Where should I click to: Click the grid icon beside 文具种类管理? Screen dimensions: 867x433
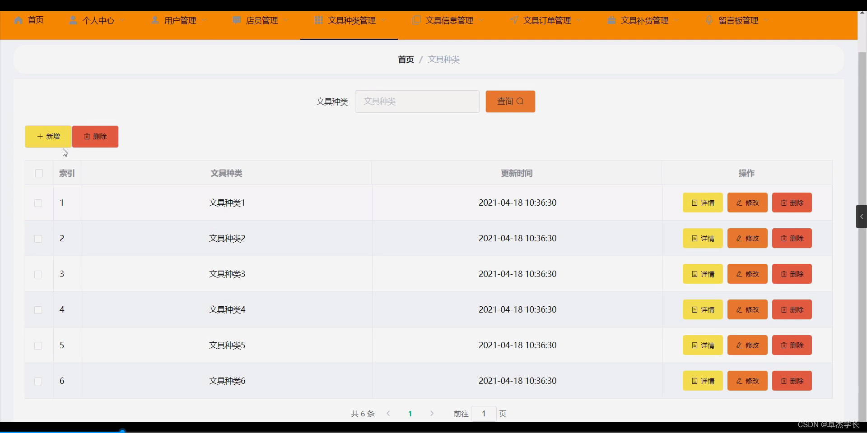[x=318, y=20]
